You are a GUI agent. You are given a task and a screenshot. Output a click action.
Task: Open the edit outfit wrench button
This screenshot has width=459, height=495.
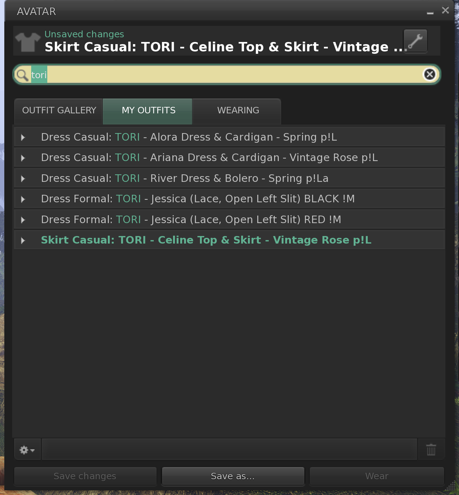click(415, 41)
